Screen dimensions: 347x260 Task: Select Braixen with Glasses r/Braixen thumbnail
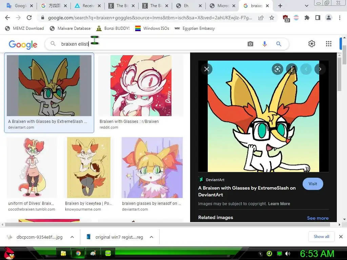pyautogui.click(x=141, y=86)
